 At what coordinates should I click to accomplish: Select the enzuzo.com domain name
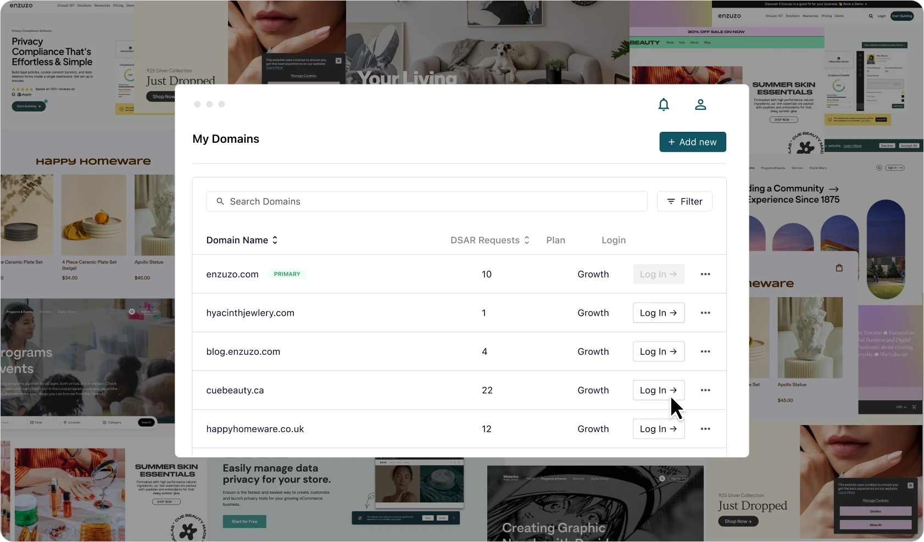tap(232, 274)
